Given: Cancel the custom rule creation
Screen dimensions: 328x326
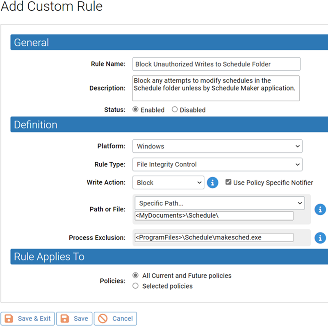Looking at the screenshot, I should pyautogui.click(x=115, y=319).
